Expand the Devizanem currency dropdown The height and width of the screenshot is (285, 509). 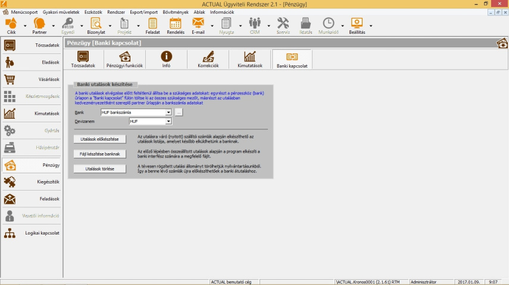168,121
